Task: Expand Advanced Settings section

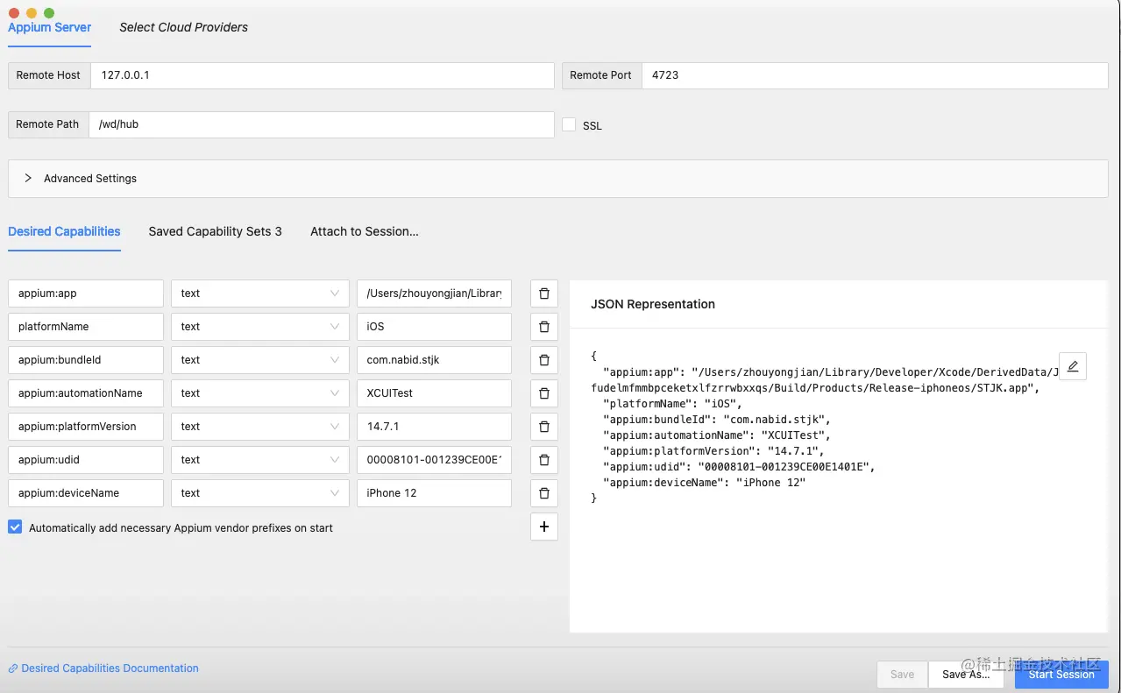Action: click(557, 178)
